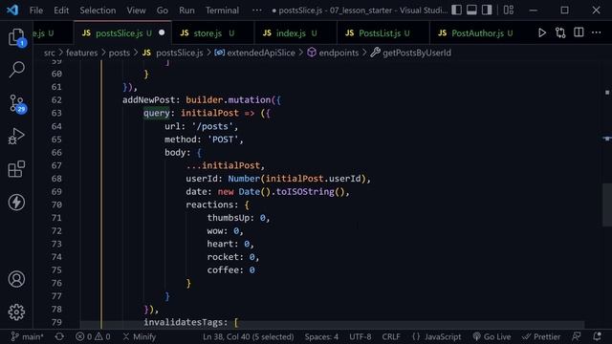Click the vertical scrollbar thumb
This screenshot has width=612, height=344.
tap(606, 204)
